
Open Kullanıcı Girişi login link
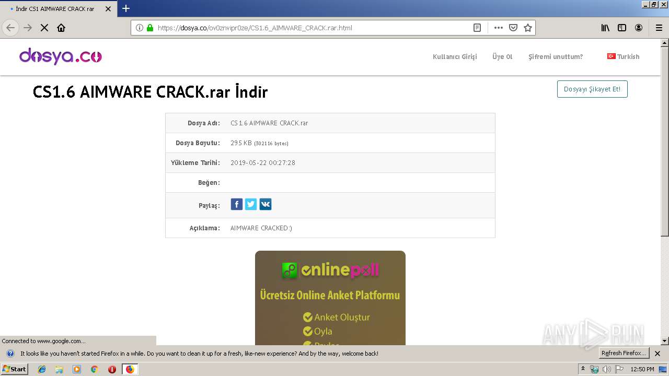tap(455, 57)
